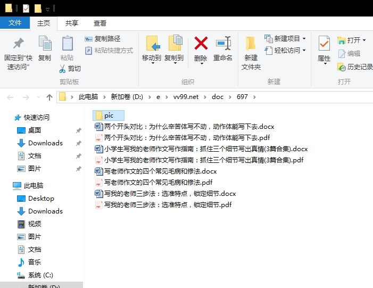Expand the New item (新建项目) dropdown
The width and height of the screenshot is (373, 288).
pyautogui.click(x=304, y=38)
